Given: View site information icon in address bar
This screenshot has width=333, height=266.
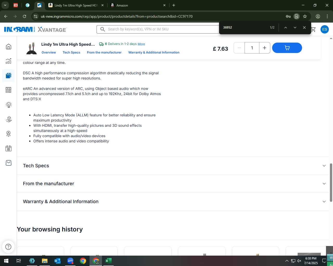Looking at the screenshot, I should pos(36,16).
